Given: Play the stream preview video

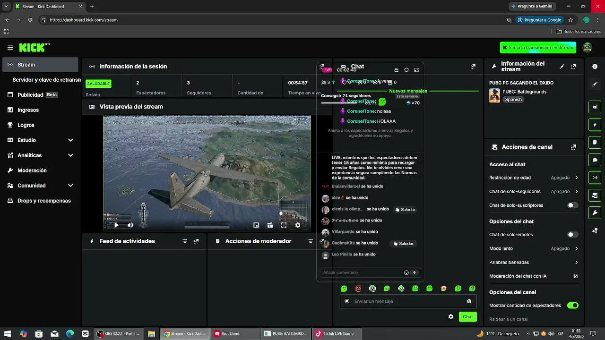Looking at the screenshot, I should click(x=116, y=225).
